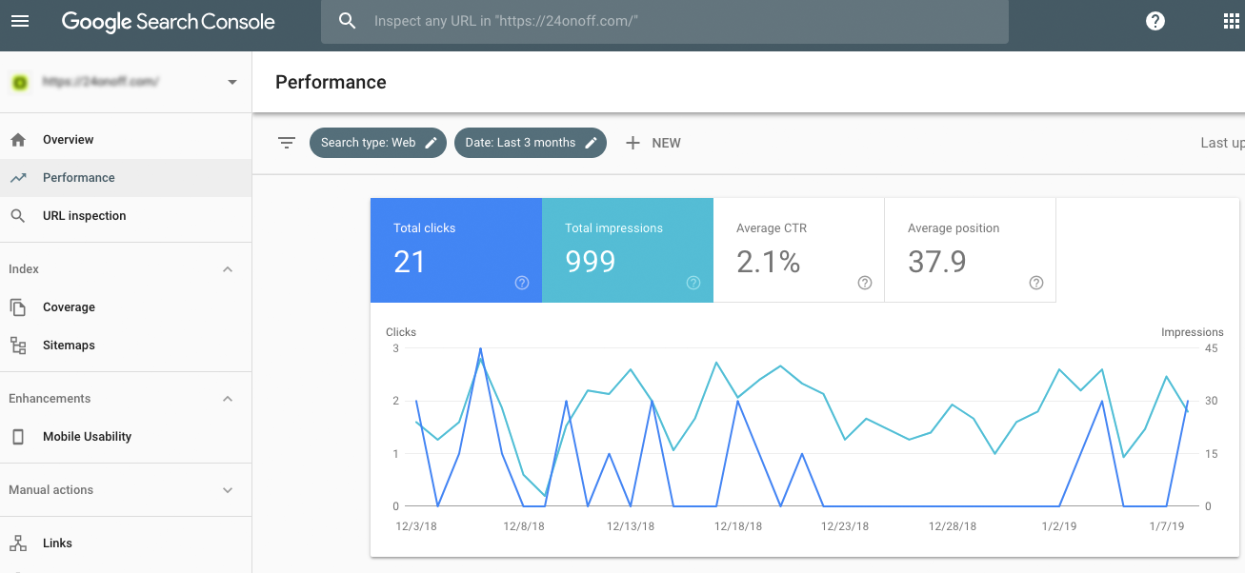Toggle the Total impressions metric card
The height and width of the screenshot is (573, 1245).
[628, 250]
